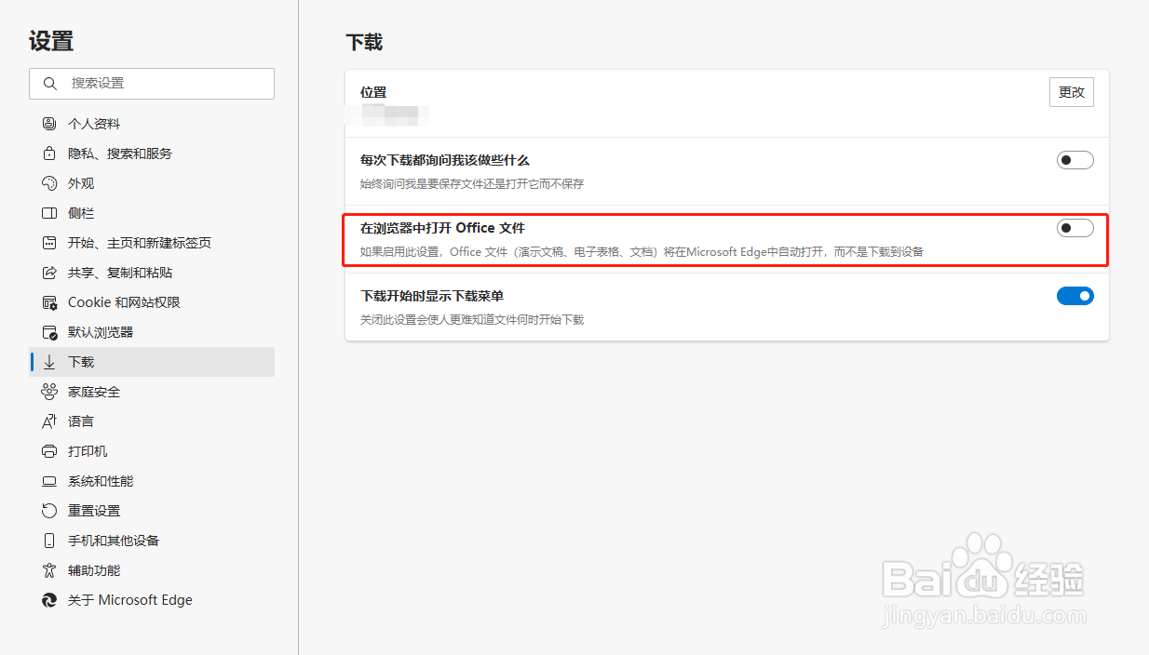Click the 下载 download arrow icon
The width and height of the screenshot is (1149, 655).
pos(49,362)
